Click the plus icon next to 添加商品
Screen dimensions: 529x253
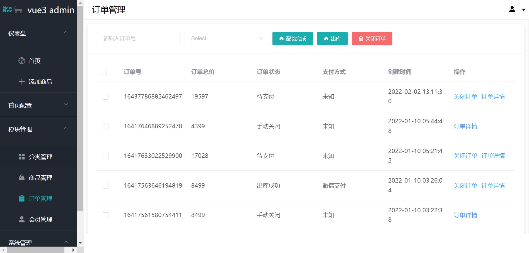[21, 82]
